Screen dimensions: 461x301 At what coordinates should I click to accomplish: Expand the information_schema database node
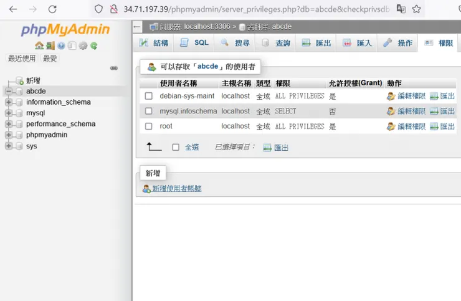(9, 102)
